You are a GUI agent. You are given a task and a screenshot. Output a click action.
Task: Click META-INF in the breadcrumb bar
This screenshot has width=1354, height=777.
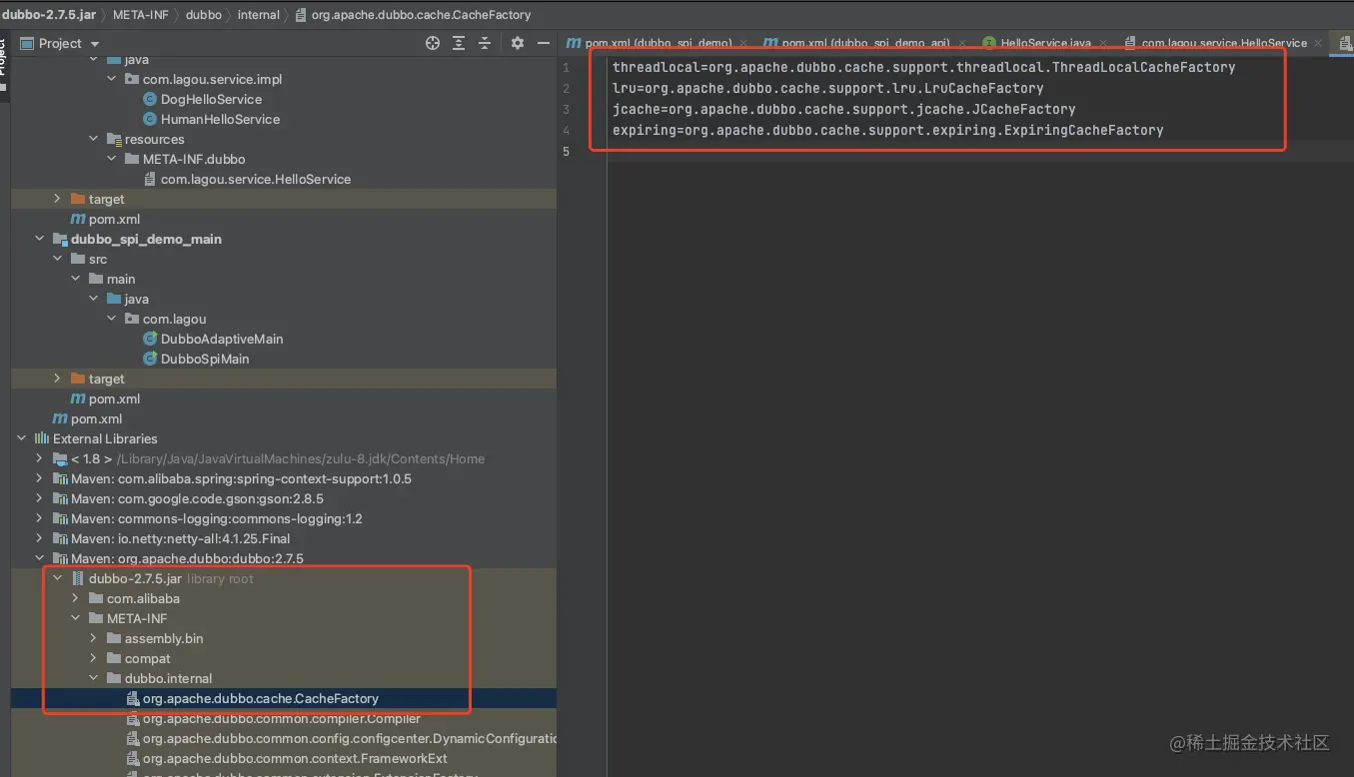click(x=139, y=15)
